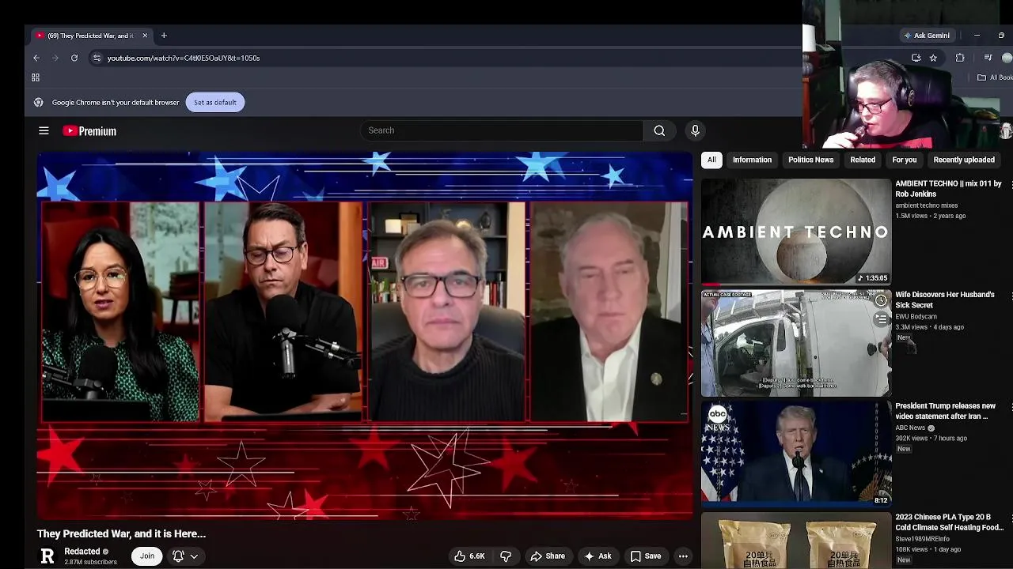Go back to previous page
The image size is (1013, 569).
coord(36,58)
